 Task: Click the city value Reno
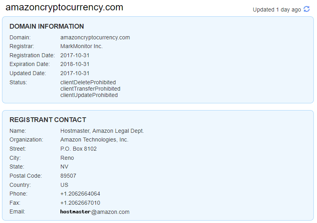pyautogui.click(x=67, y=158)
